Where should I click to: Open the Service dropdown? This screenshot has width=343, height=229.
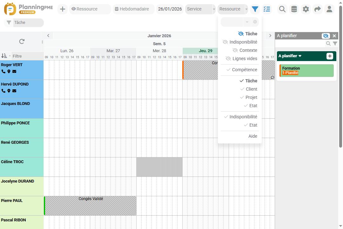point(200,9)
